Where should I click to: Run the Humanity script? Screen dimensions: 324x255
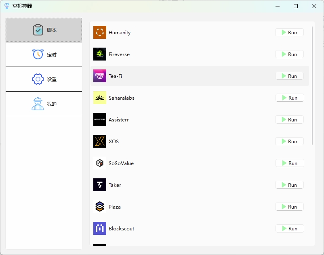tap(289, 32)
